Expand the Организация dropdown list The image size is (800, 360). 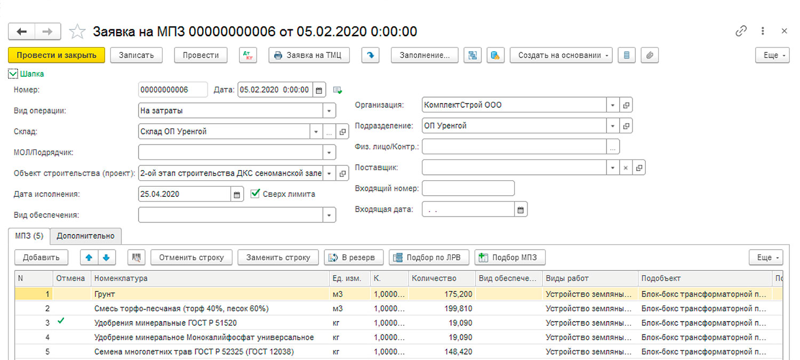pyautogui.click(x=613, y=105)
